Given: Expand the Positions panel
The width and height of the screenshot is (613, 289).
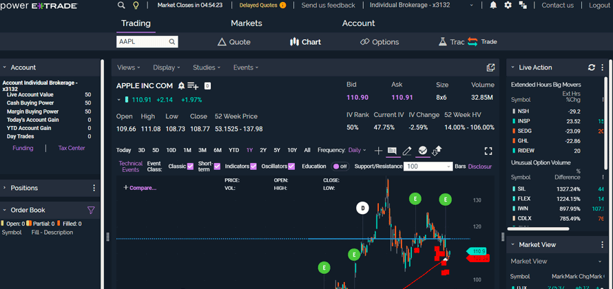Looking at the screenshot, I should pyautogui.click(x=4, y=188).
